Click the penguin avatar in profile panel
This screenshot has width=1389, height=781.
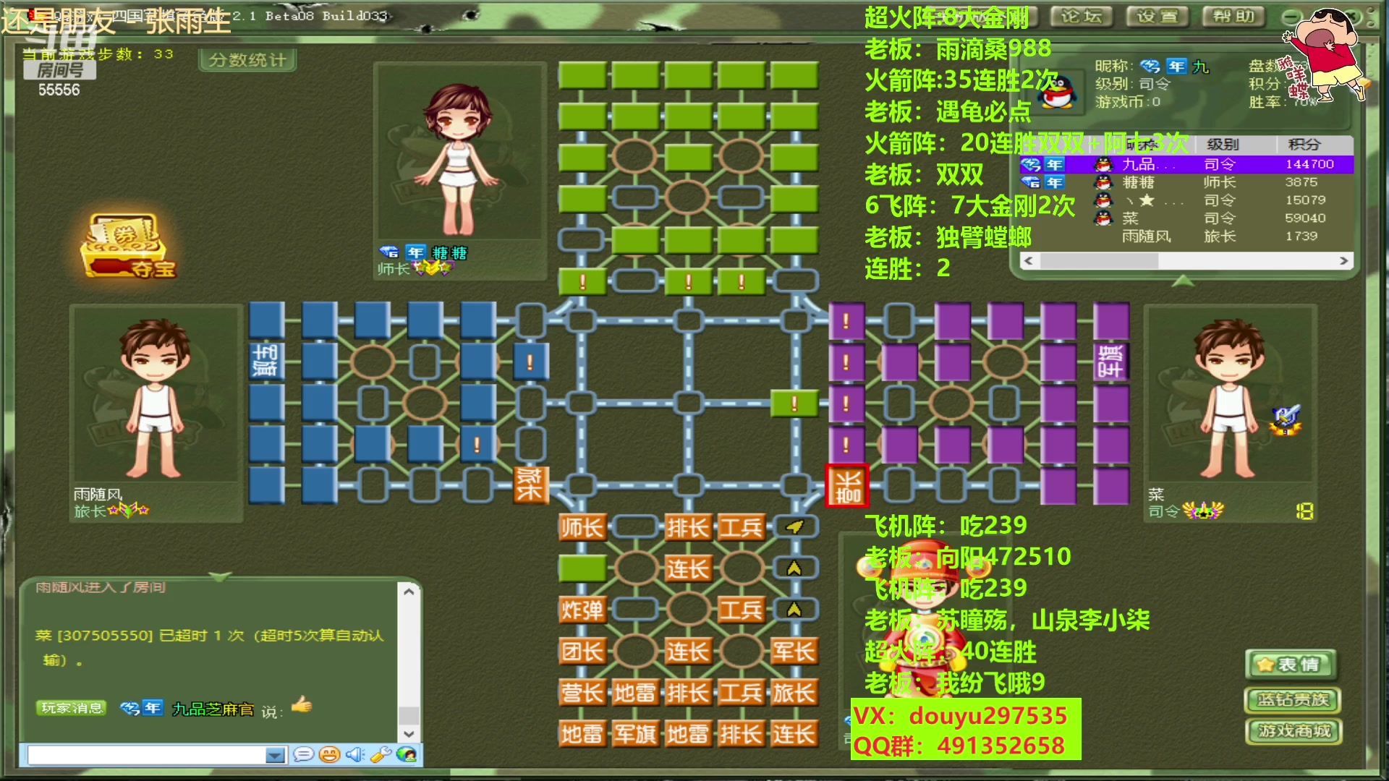(x=1058, y=92)
